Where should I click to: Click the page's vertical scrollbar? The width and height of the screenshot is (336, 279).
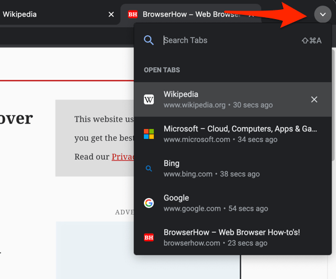point(334,105)
